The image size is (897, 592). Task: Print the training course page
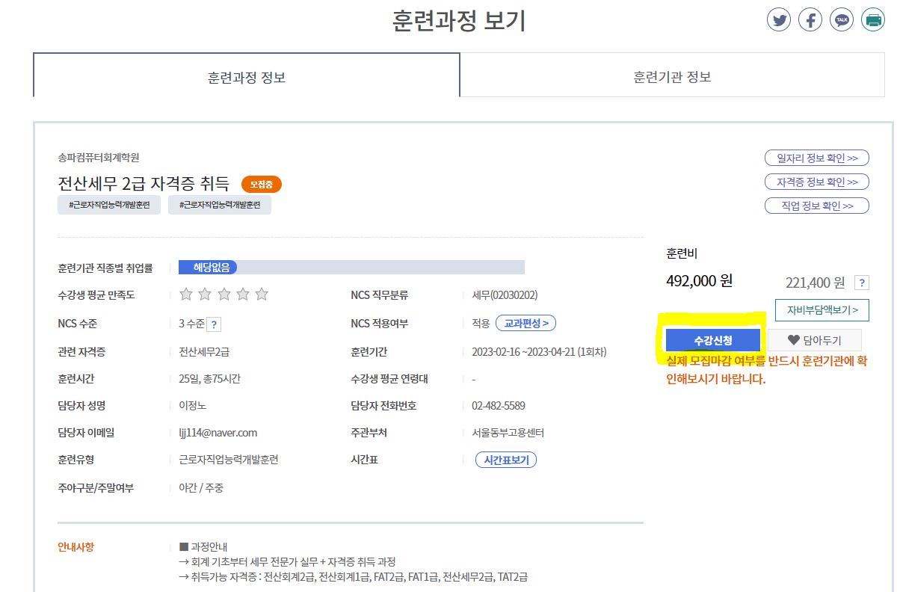[x=873, y=19]
